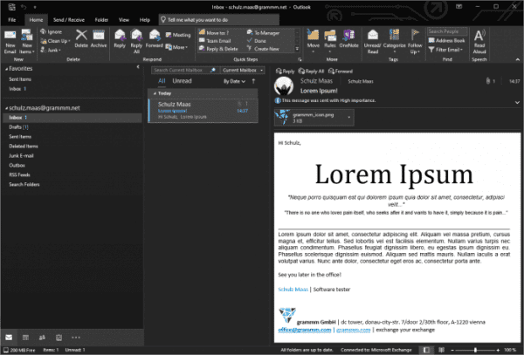The image size is (524, 355).
Task: Open the office@grammm.com email link
Action: [x=305, y=330]
